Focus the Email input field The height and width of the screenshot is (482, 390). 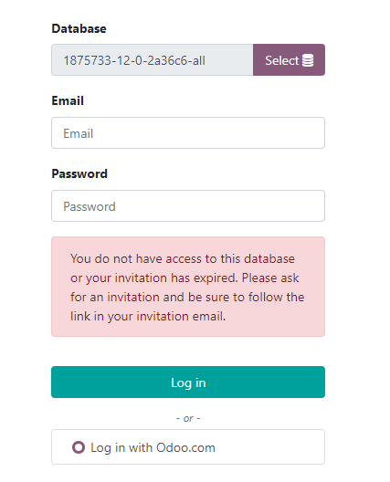coord(188,132)
